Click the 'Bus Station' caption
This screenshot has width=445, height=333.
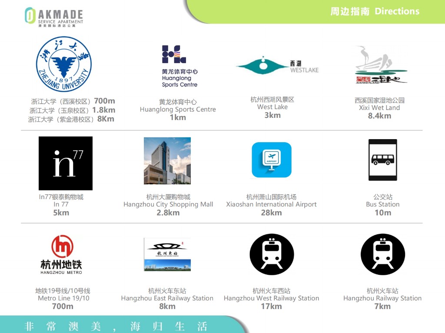382,204
